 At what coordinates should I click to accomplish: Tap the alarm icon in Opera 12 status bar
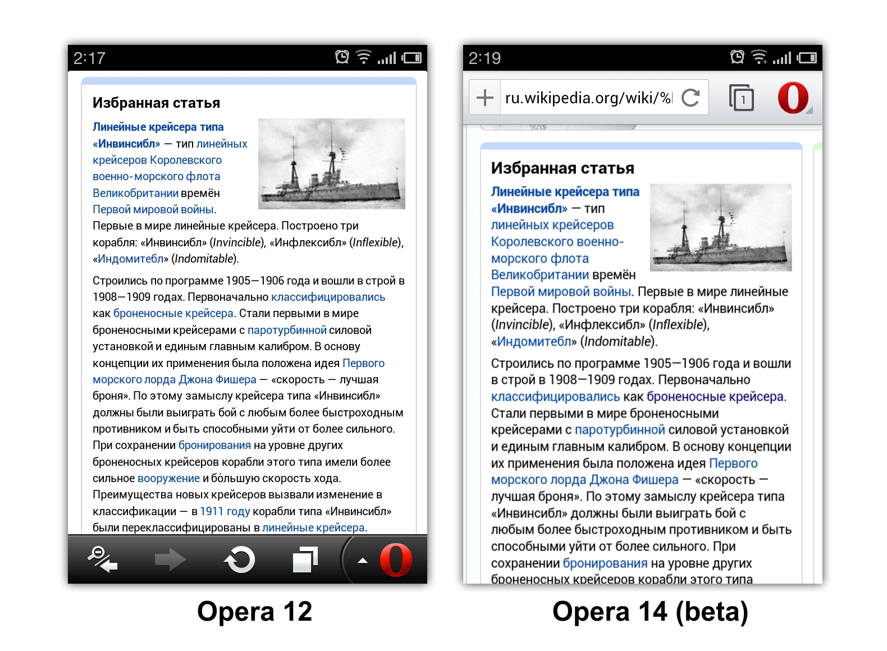[x=342, y=57]
